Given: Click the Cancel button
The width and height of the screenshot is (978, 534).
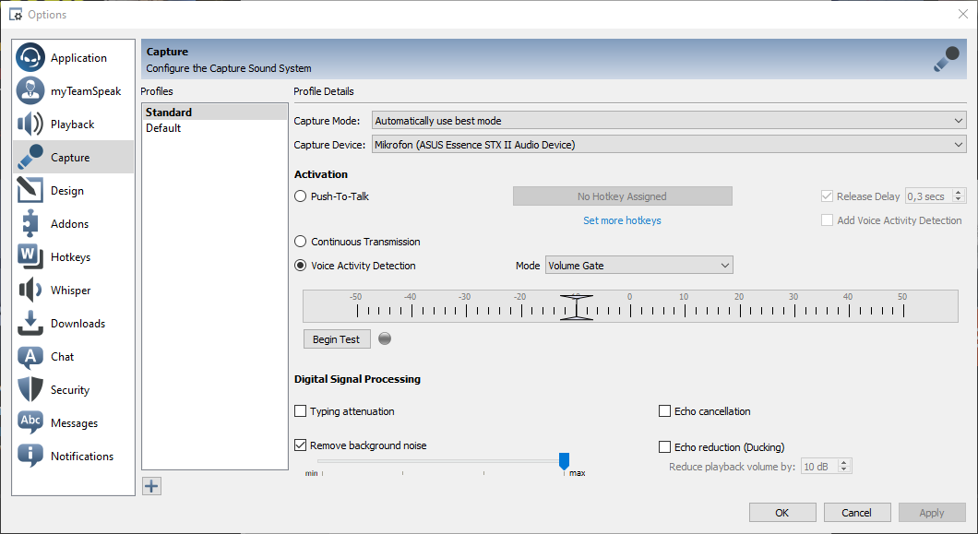Looking at the screenshot, I should pos(857,512).
